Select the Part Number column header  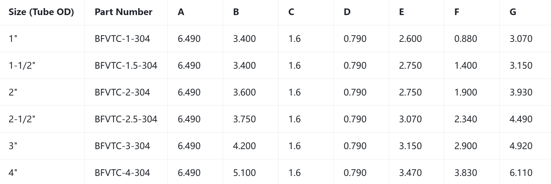pyautogui.click(x=124, y=12)
